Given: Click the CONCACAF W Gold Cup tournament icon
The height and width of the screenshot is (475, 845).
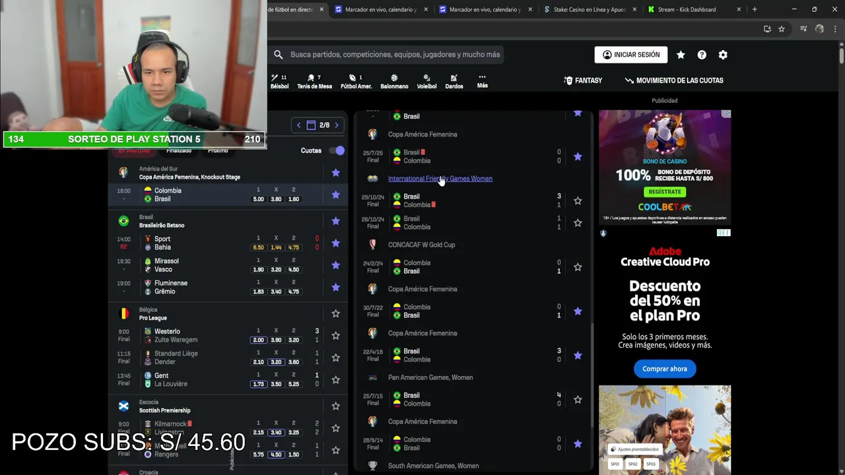Looking at the screenshot, I should [372, 245].
